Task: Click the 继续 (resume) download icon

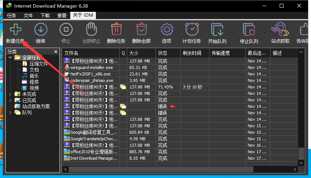Action: [x=40, y=30]
